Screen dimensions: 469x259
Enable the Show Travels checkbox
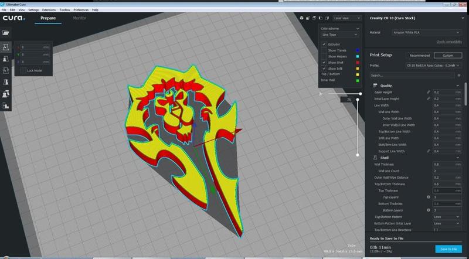pos(324,50)
